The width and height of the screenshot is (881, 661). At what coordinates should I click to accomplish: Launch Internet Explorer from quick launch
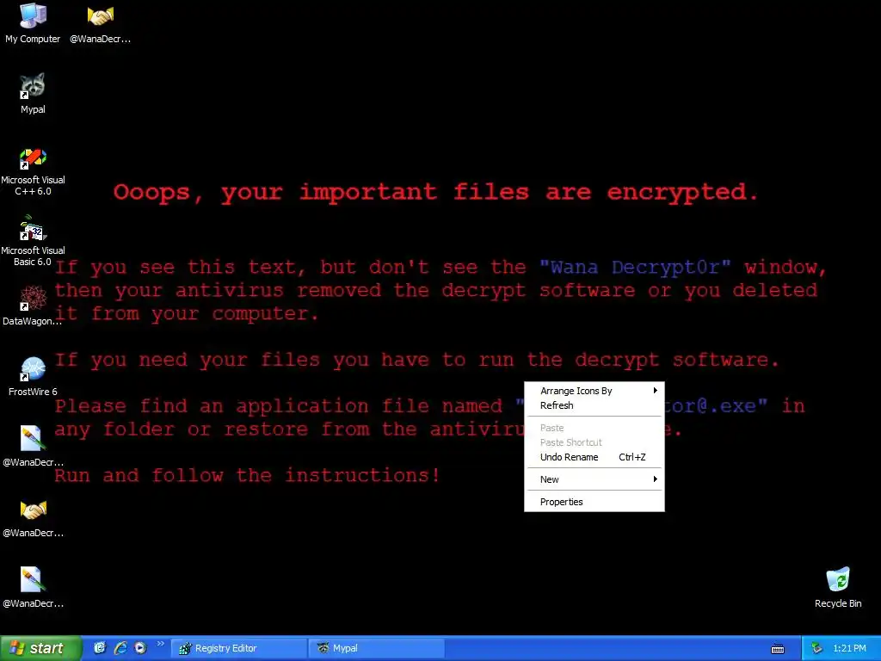coord(120,648)
